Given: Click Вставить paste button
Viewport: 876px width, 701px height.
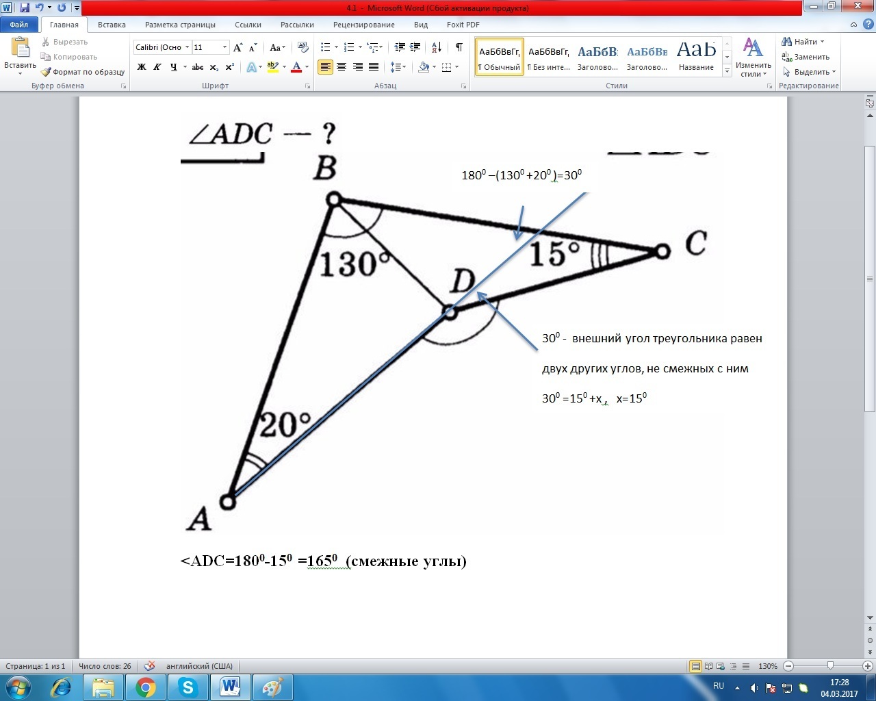Looking at the screenshot, I should tap(20, 55).
